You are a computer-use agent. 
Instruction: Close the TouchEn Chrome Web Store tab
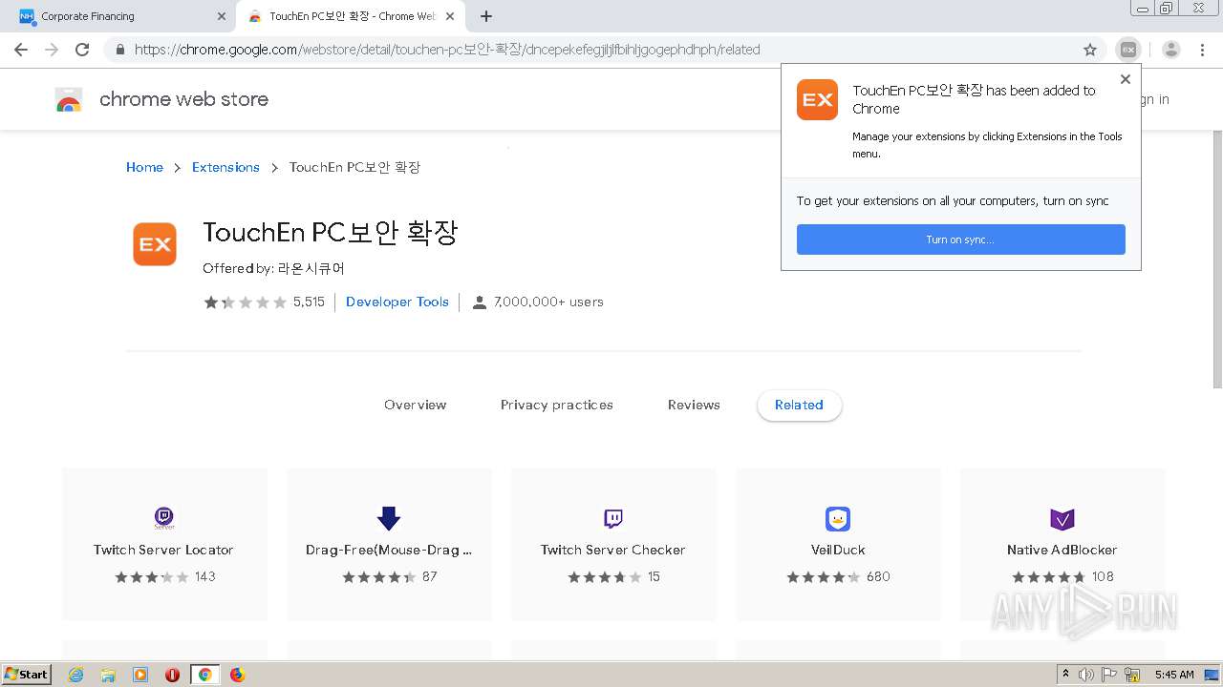450,16
